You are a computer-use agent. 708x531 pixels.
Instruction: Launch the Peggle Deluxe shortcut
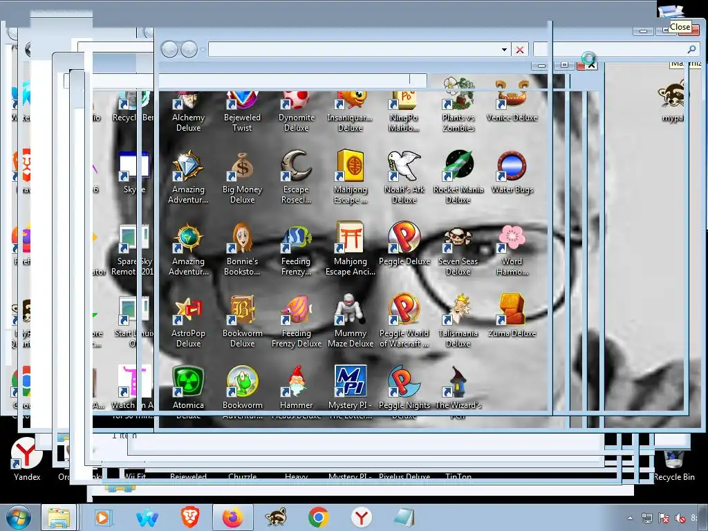(404, 244)
